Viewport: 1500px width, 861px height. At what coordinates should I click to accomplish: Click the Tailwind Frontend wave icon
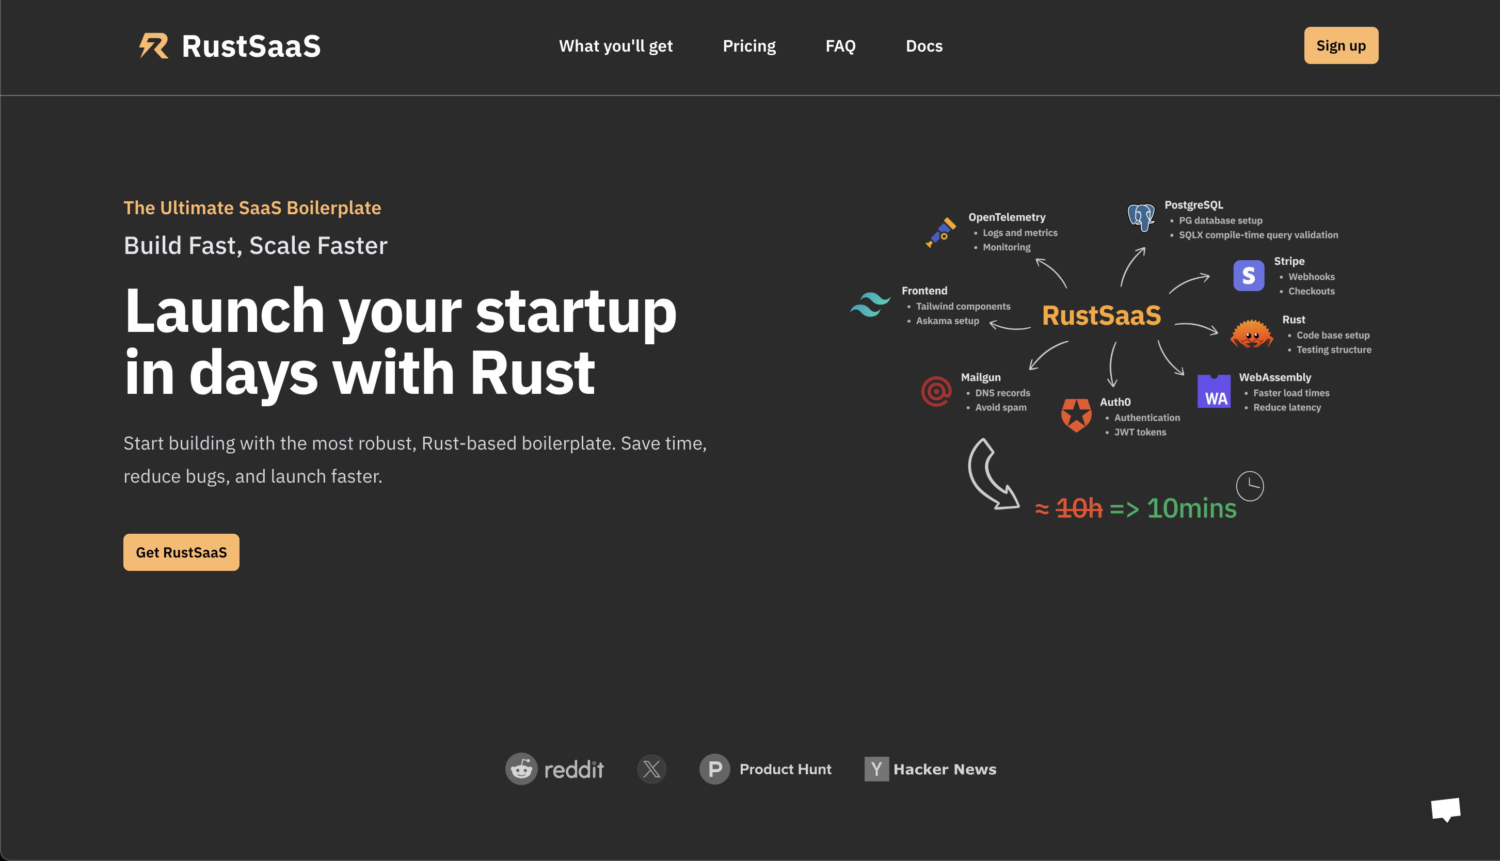tap(870, 305)
